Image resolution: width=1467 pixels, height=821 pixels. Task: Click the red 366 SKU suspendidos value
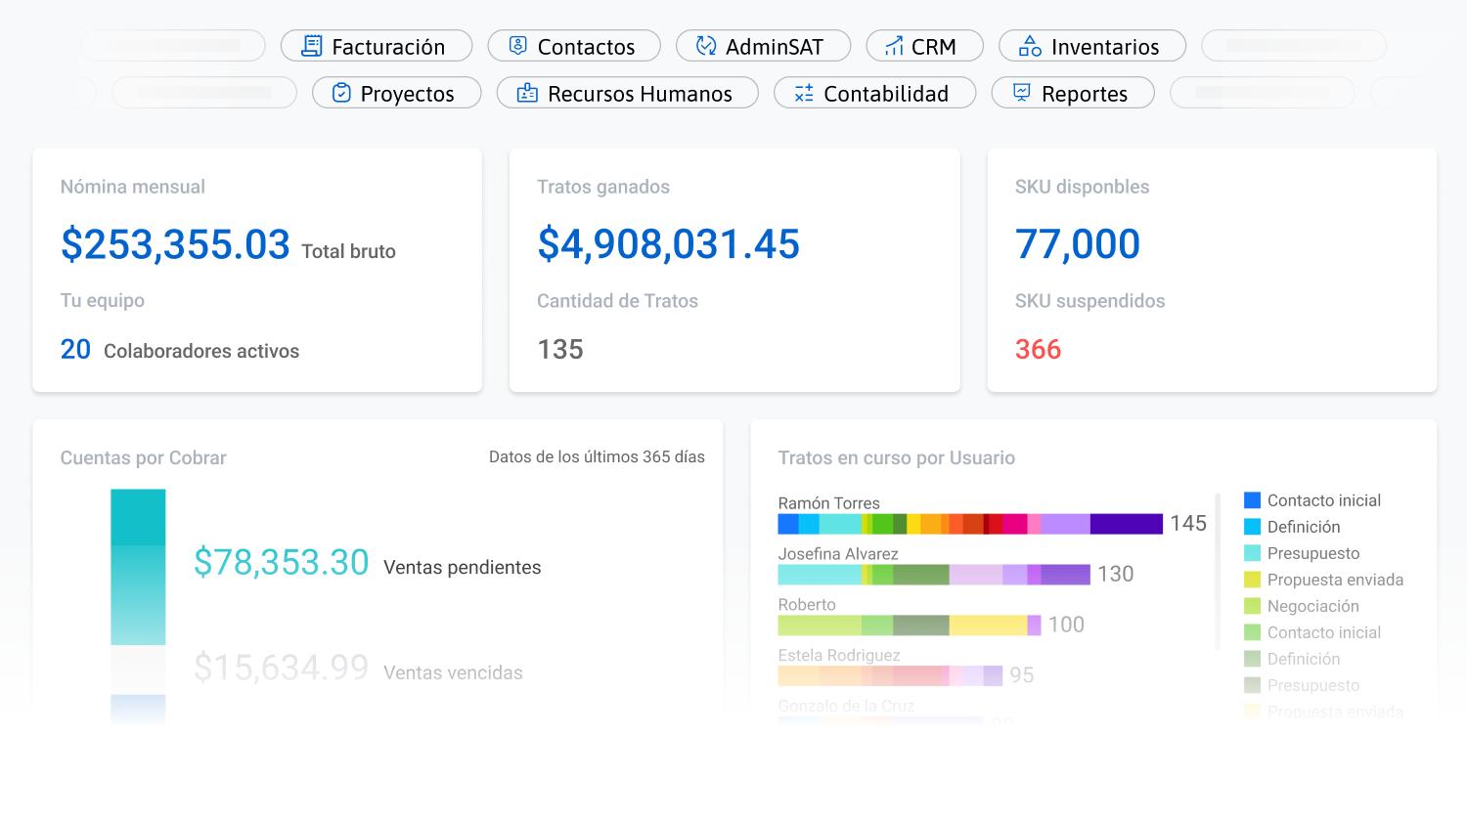point(1039,349)
